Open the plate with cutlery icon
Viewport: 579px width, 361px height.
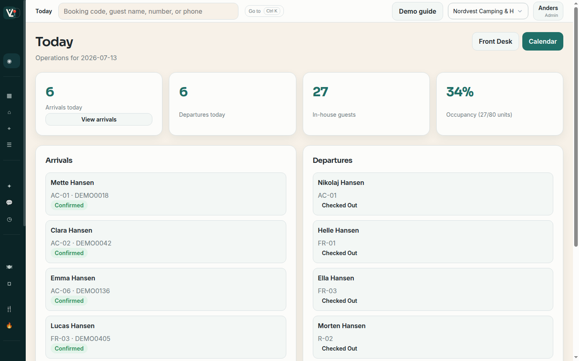[9, 267]
